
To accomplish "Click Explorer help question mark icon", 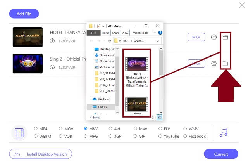I will (160, 33).
